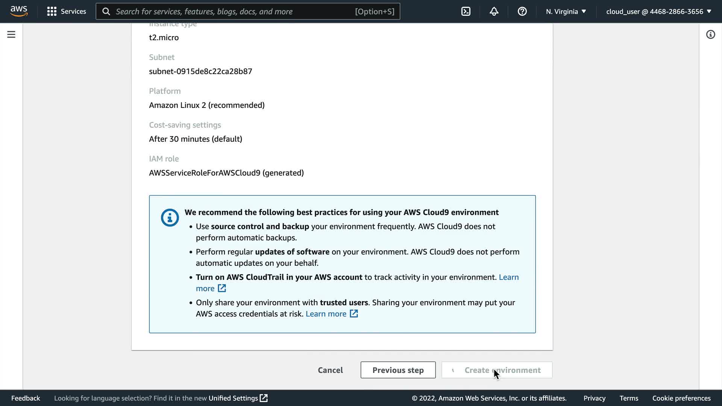Focus the services search field
This screenshot has height=406, width=722.
[233, 11]
